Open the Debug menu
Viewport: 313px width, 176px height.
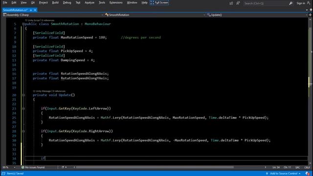[x=67, y=2]
